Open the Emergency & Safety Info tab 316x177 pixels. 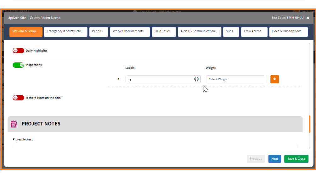(x=66, y=32)
